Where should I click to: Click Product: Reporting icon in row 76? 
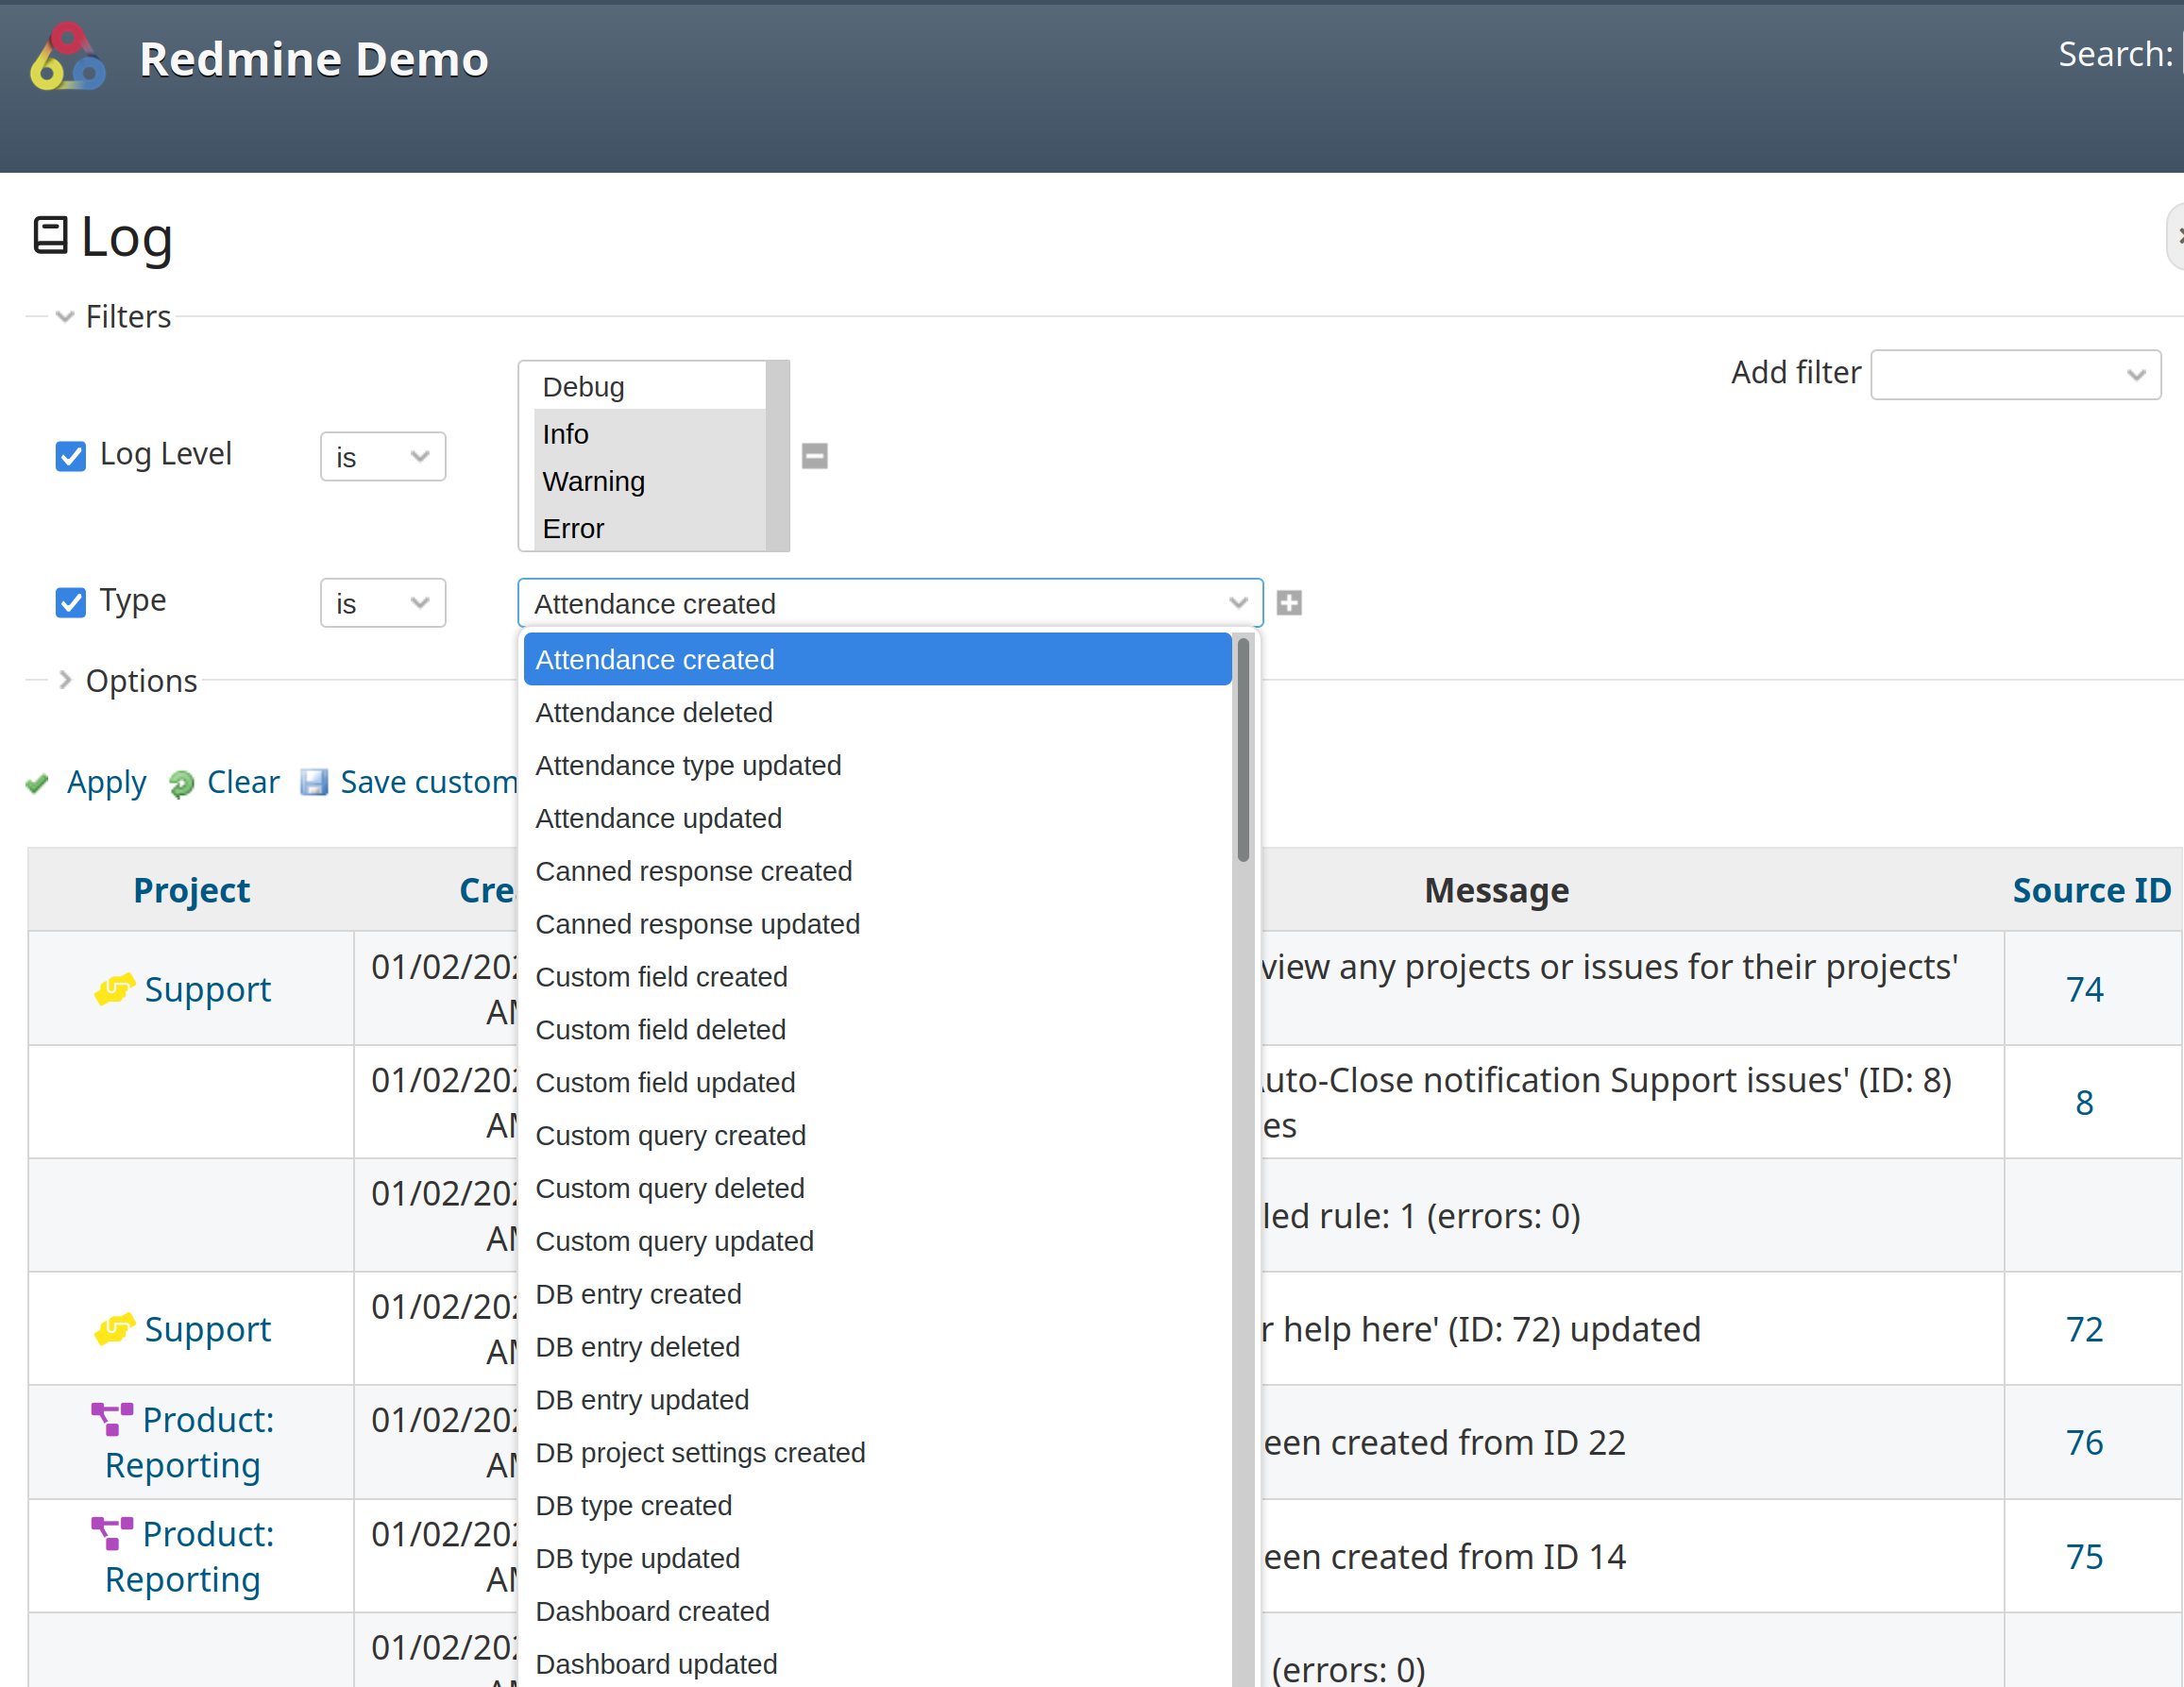pyautogui.click(x=112, y=1419)
